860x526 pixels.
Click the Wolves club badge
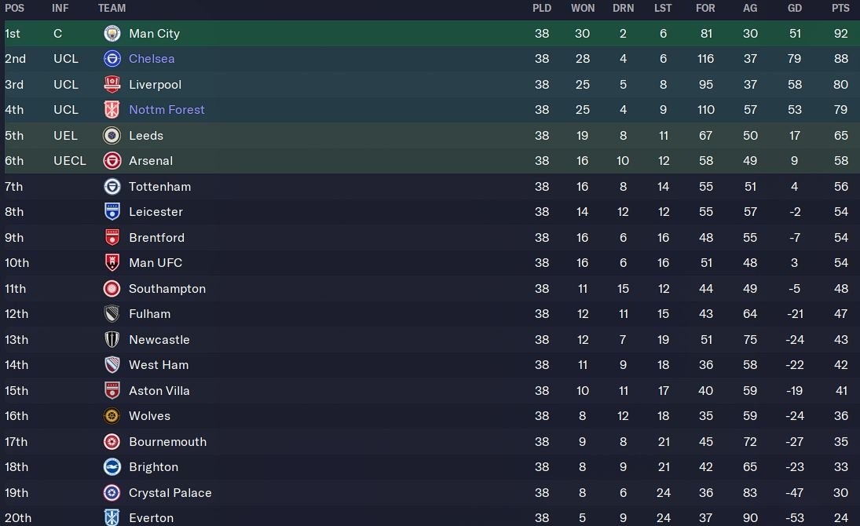tap(112, 416)
